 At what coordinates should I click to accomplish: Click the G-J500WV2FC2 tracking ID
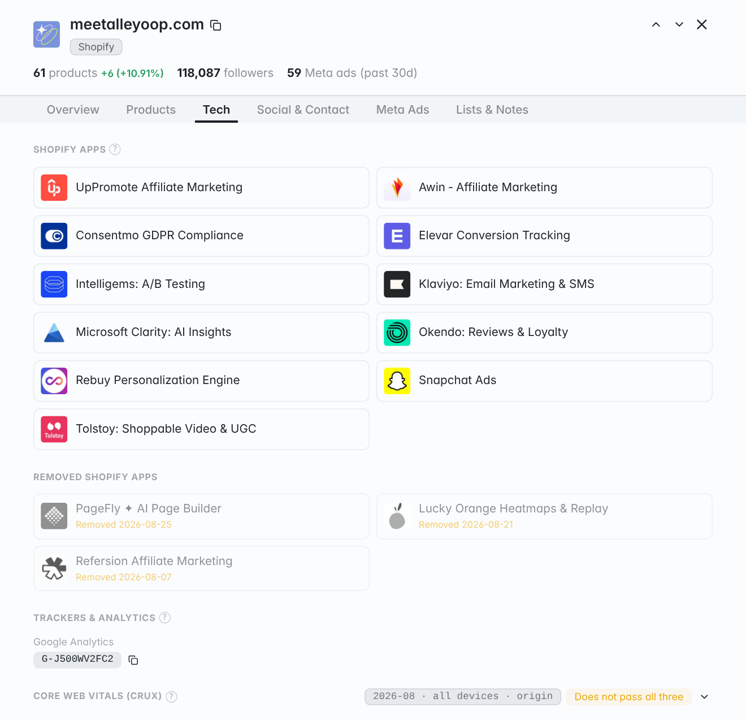(77, 659)
